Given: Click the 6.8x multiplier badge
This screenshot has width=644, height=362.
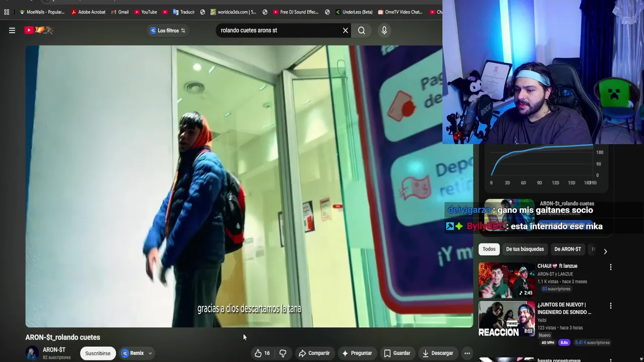Looking at the screenshot, I should pos(565,343).
